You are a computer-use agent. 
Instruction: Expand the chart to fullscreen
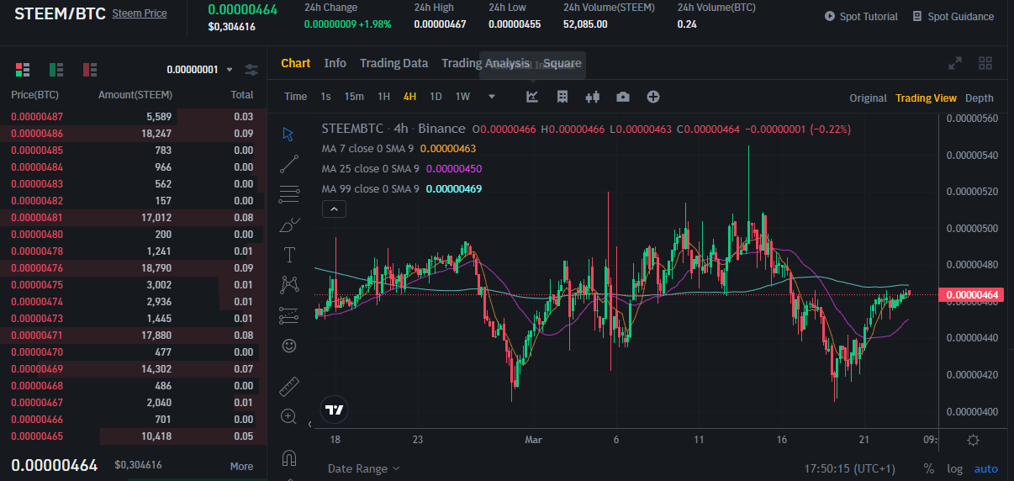point(955,63)
